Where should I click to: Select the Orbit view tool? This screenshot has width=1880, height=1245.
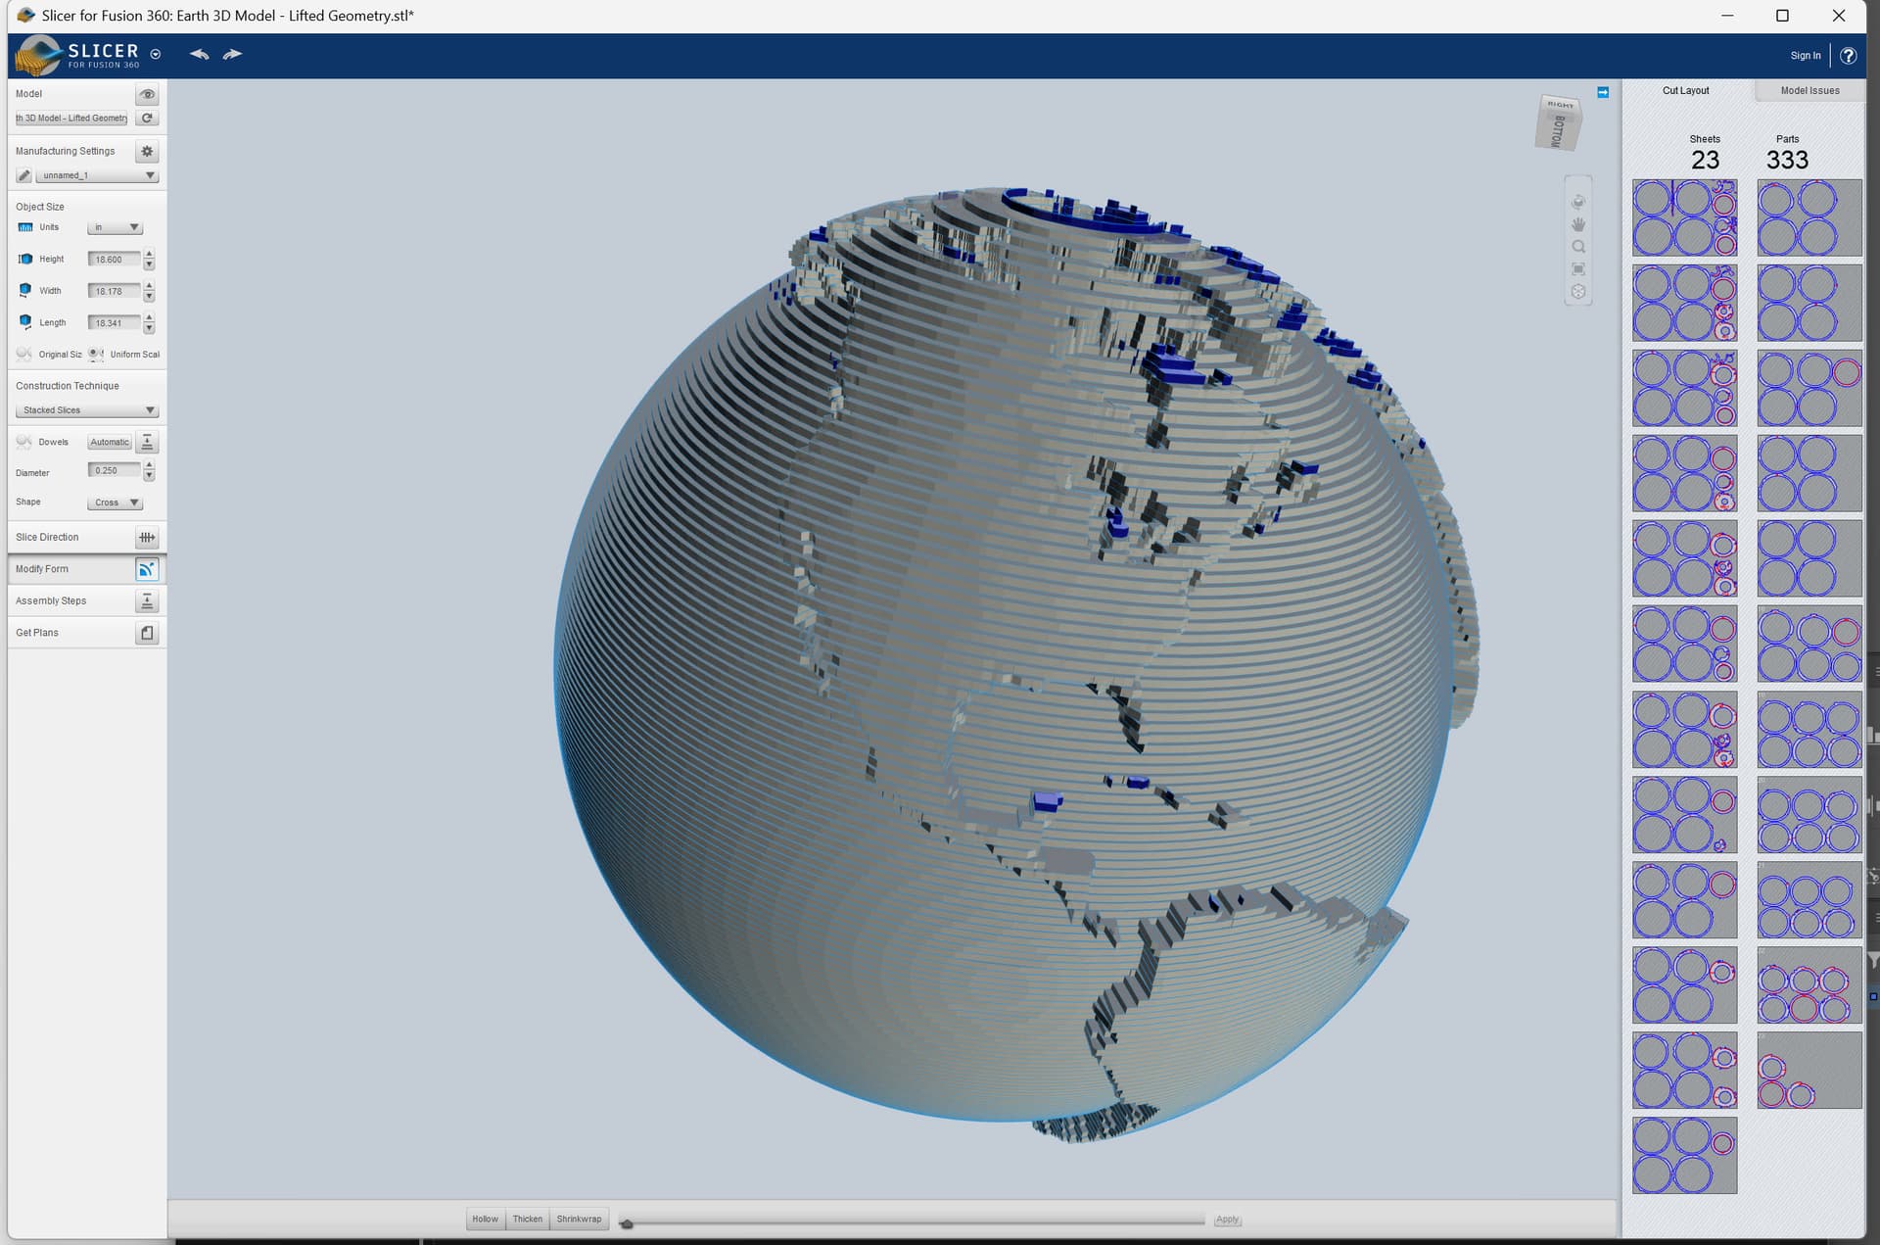click(1577, 202)
